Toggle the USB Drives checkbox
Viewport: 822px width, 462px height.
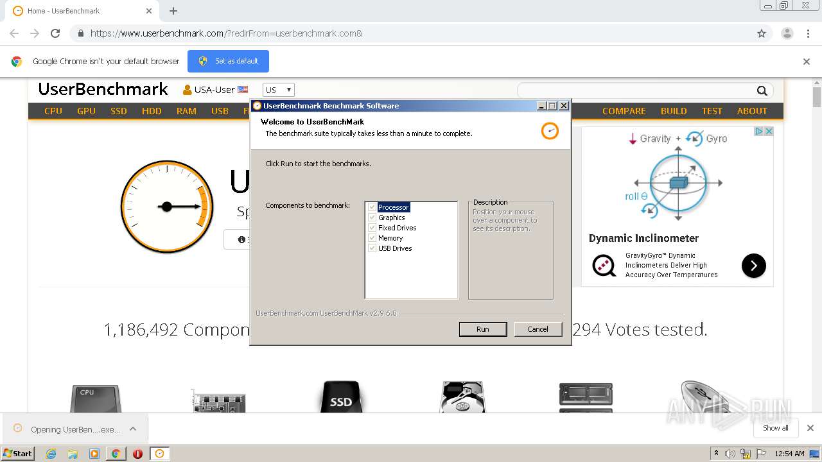click(372, 248)
